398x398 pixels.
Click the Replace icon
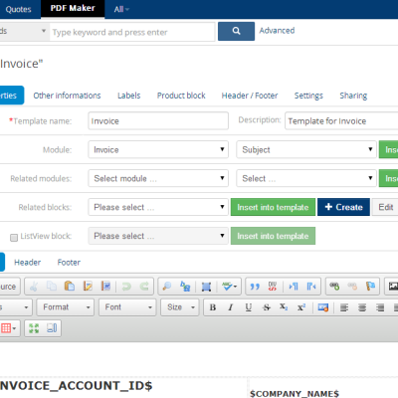point(185,287)
